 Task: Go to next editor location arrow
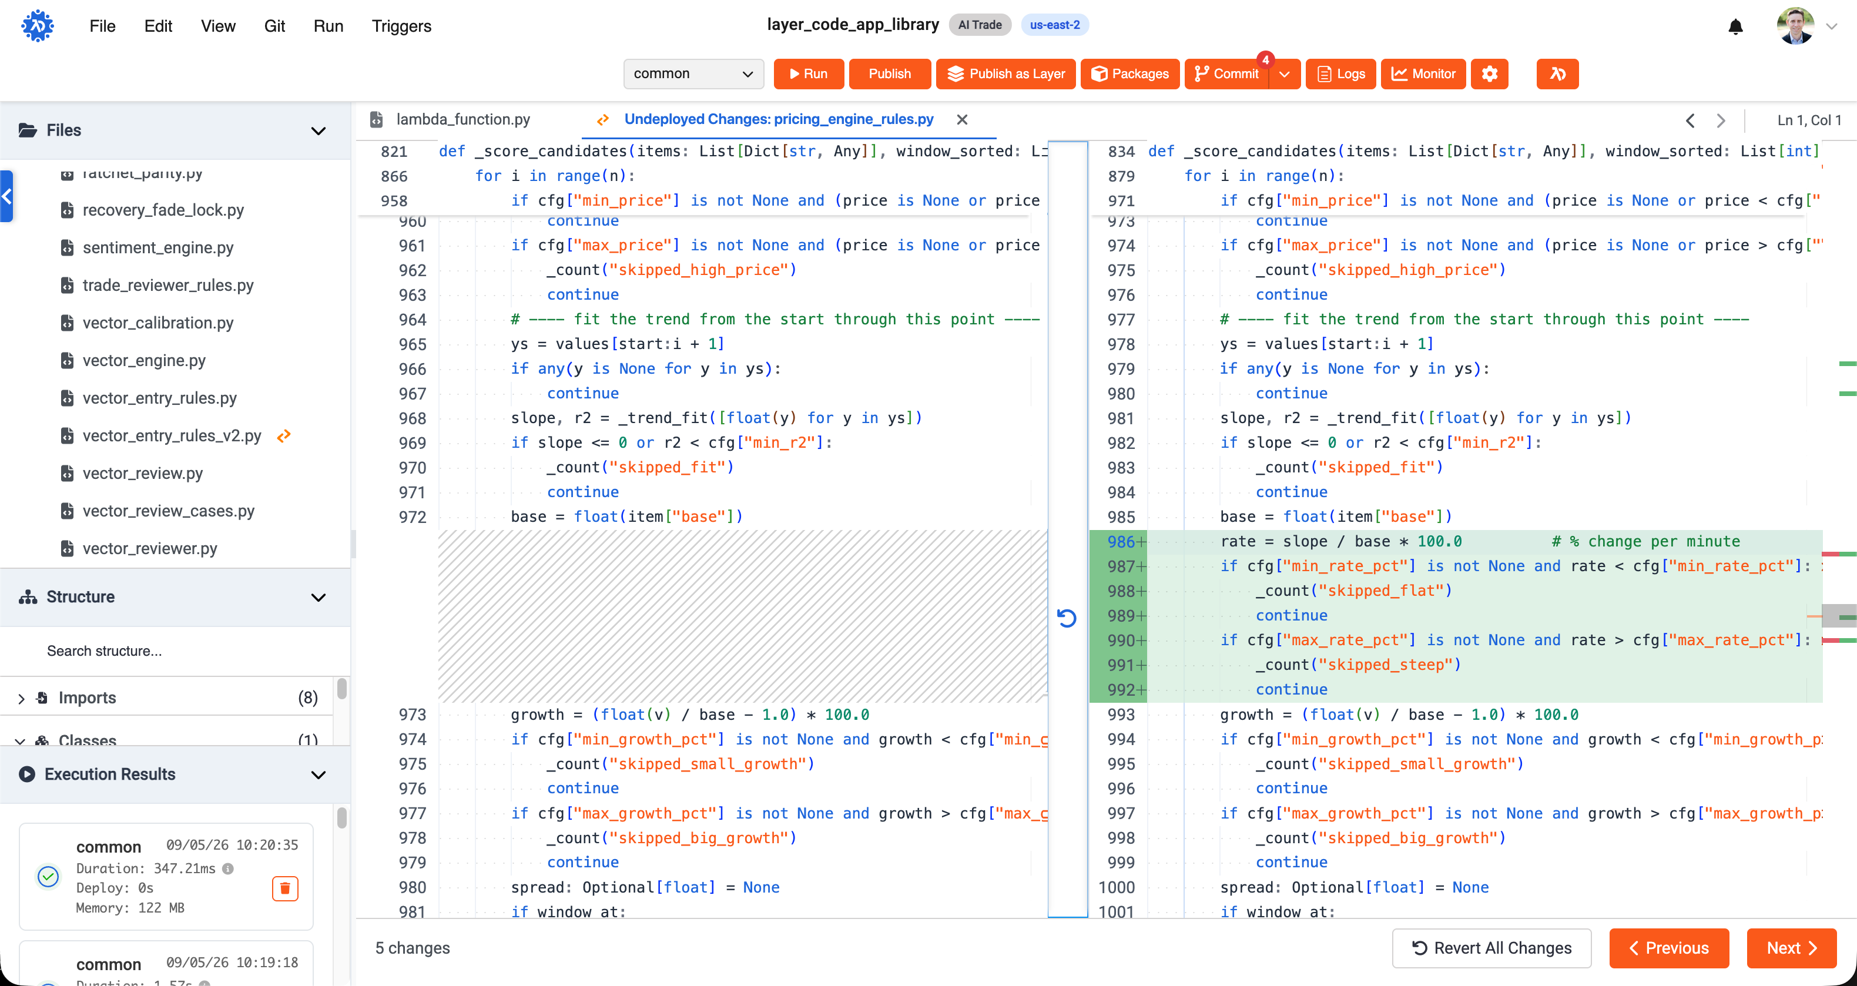pos(1721,120)
